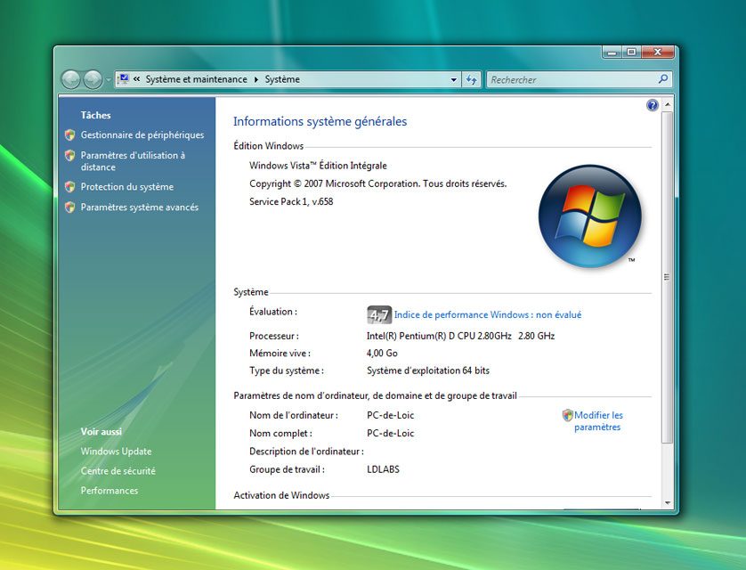This screenshot has width=746, height=570.
Task: Close the Système window
Action: pyautogui.click(x=658, y=53)
